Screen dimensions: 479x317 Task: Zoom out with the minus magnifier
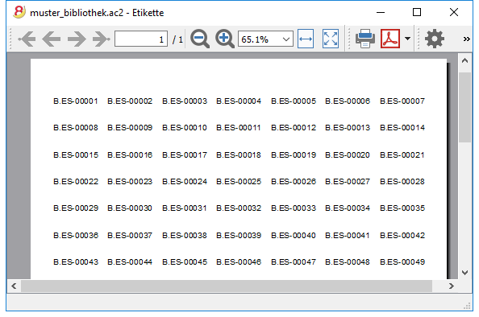pos(200,39)
